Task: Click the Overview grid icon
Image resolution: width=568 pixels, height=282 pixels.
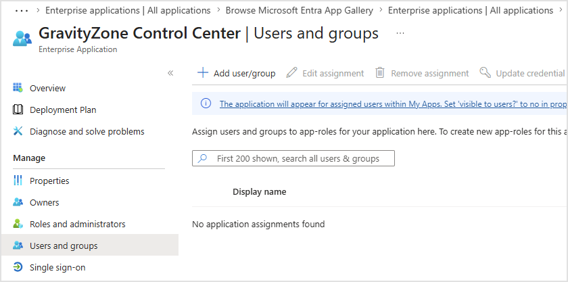Action: 18,88
